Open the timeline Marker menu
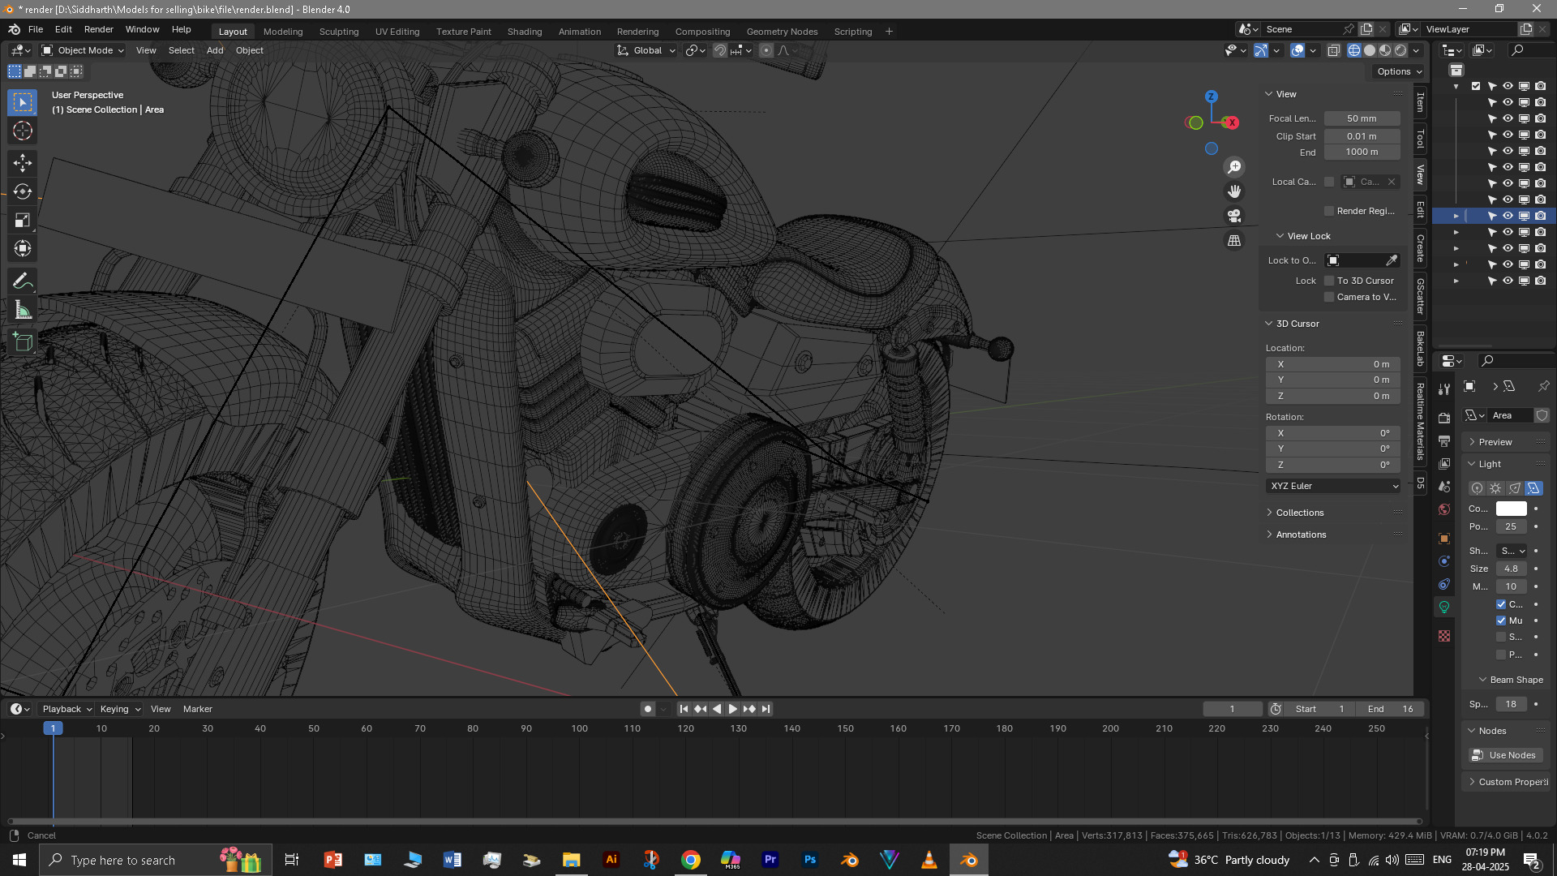The height and width of the screenshot is (876, 1557). pos(198,709)
